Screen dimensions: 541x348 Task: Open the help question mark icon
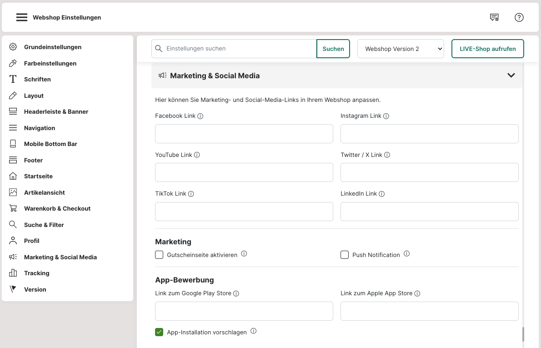(x=519, y=17)
